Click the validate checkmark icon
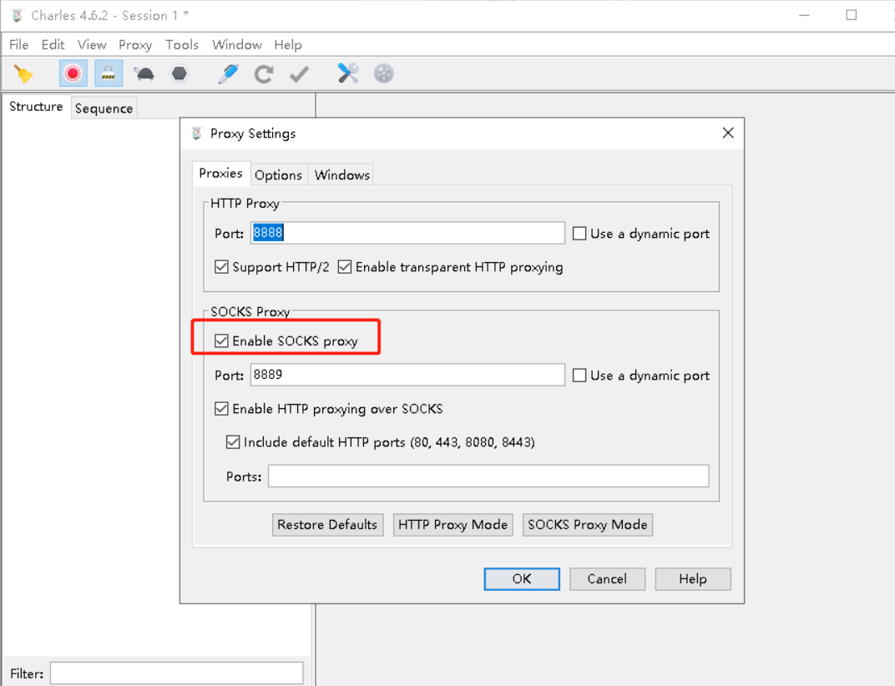Image resolution: width=895 pixels, height=686 pixels. (299, 73)
